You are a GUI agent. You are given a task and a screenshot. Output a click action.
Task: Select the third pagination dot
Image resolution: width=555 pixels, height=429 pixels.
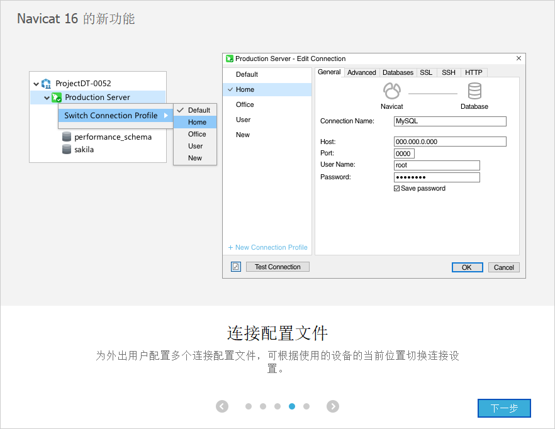point(277,406)
